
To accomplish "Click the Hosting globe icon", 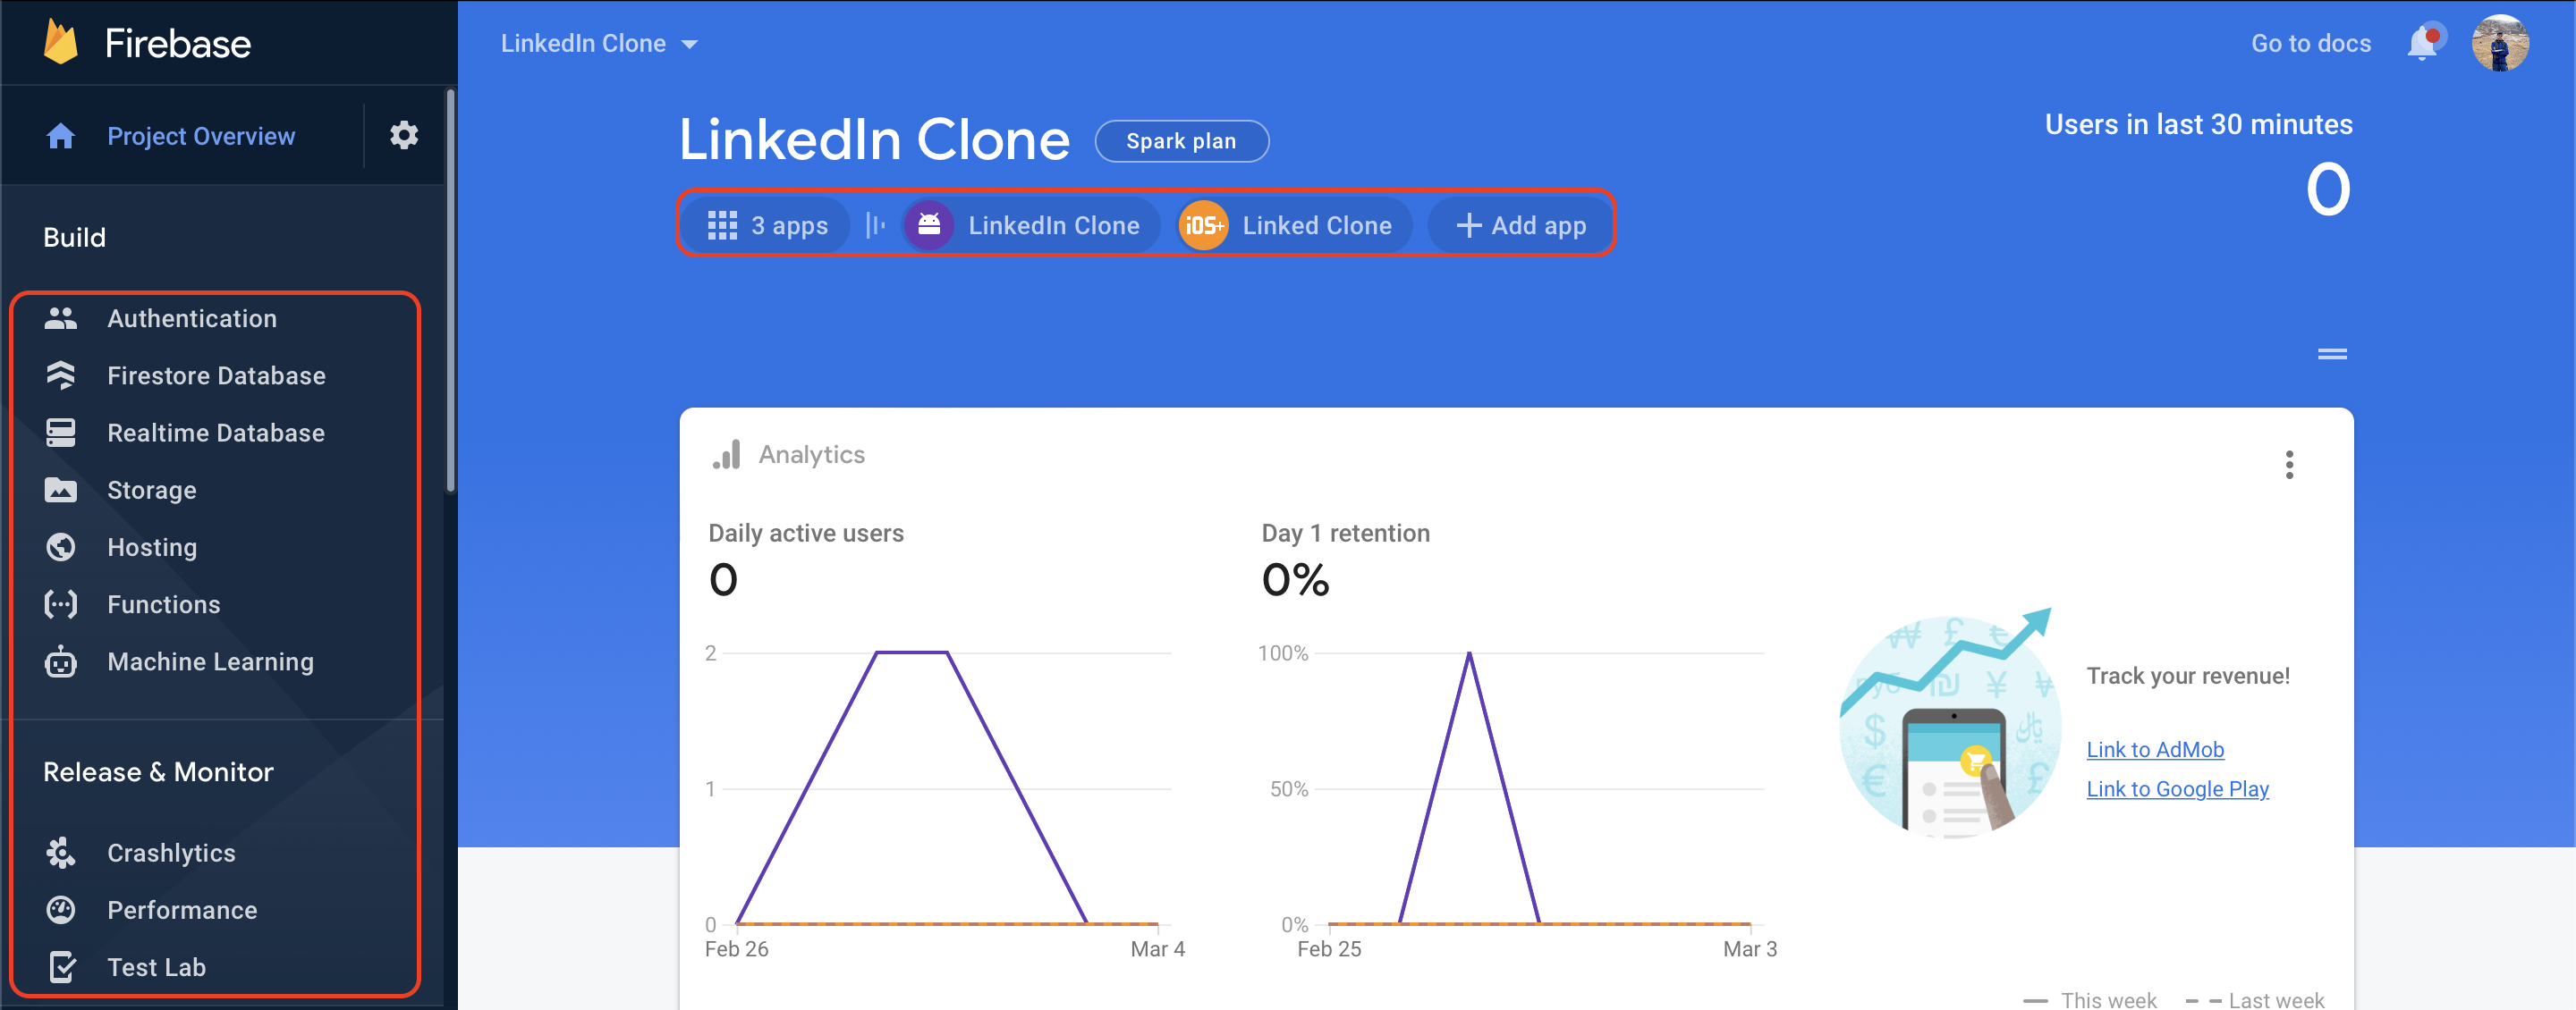I will pos(61,548).
